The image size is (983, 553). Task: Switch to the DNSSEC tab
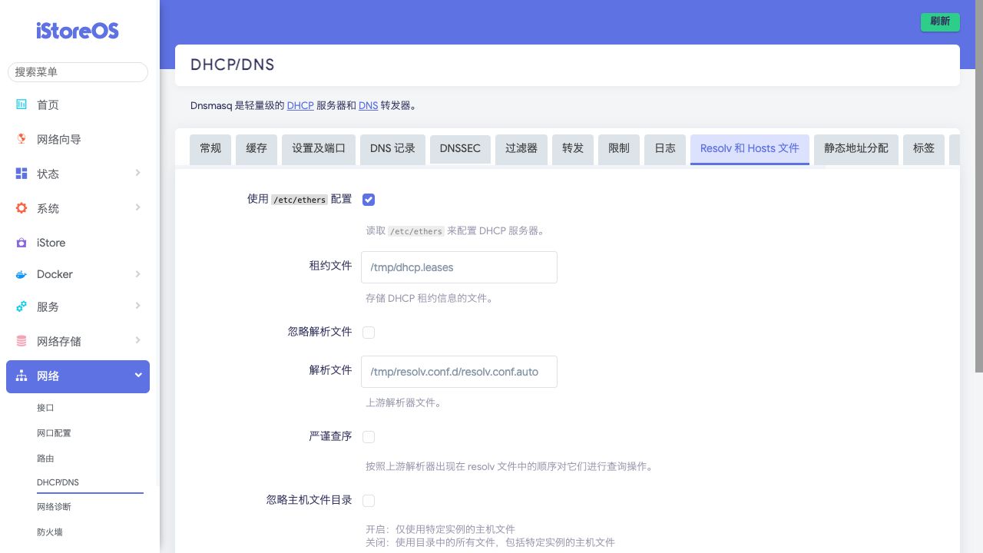pyautogui.click(x=460, y=148)
